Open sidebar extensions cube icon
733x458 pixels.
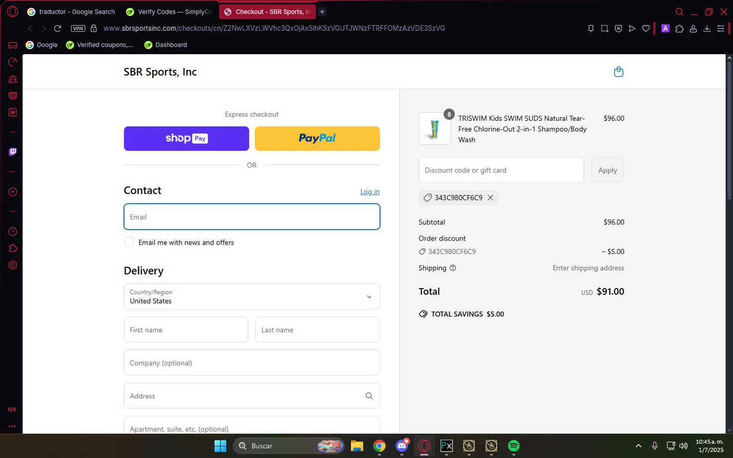tap(13, 248)
